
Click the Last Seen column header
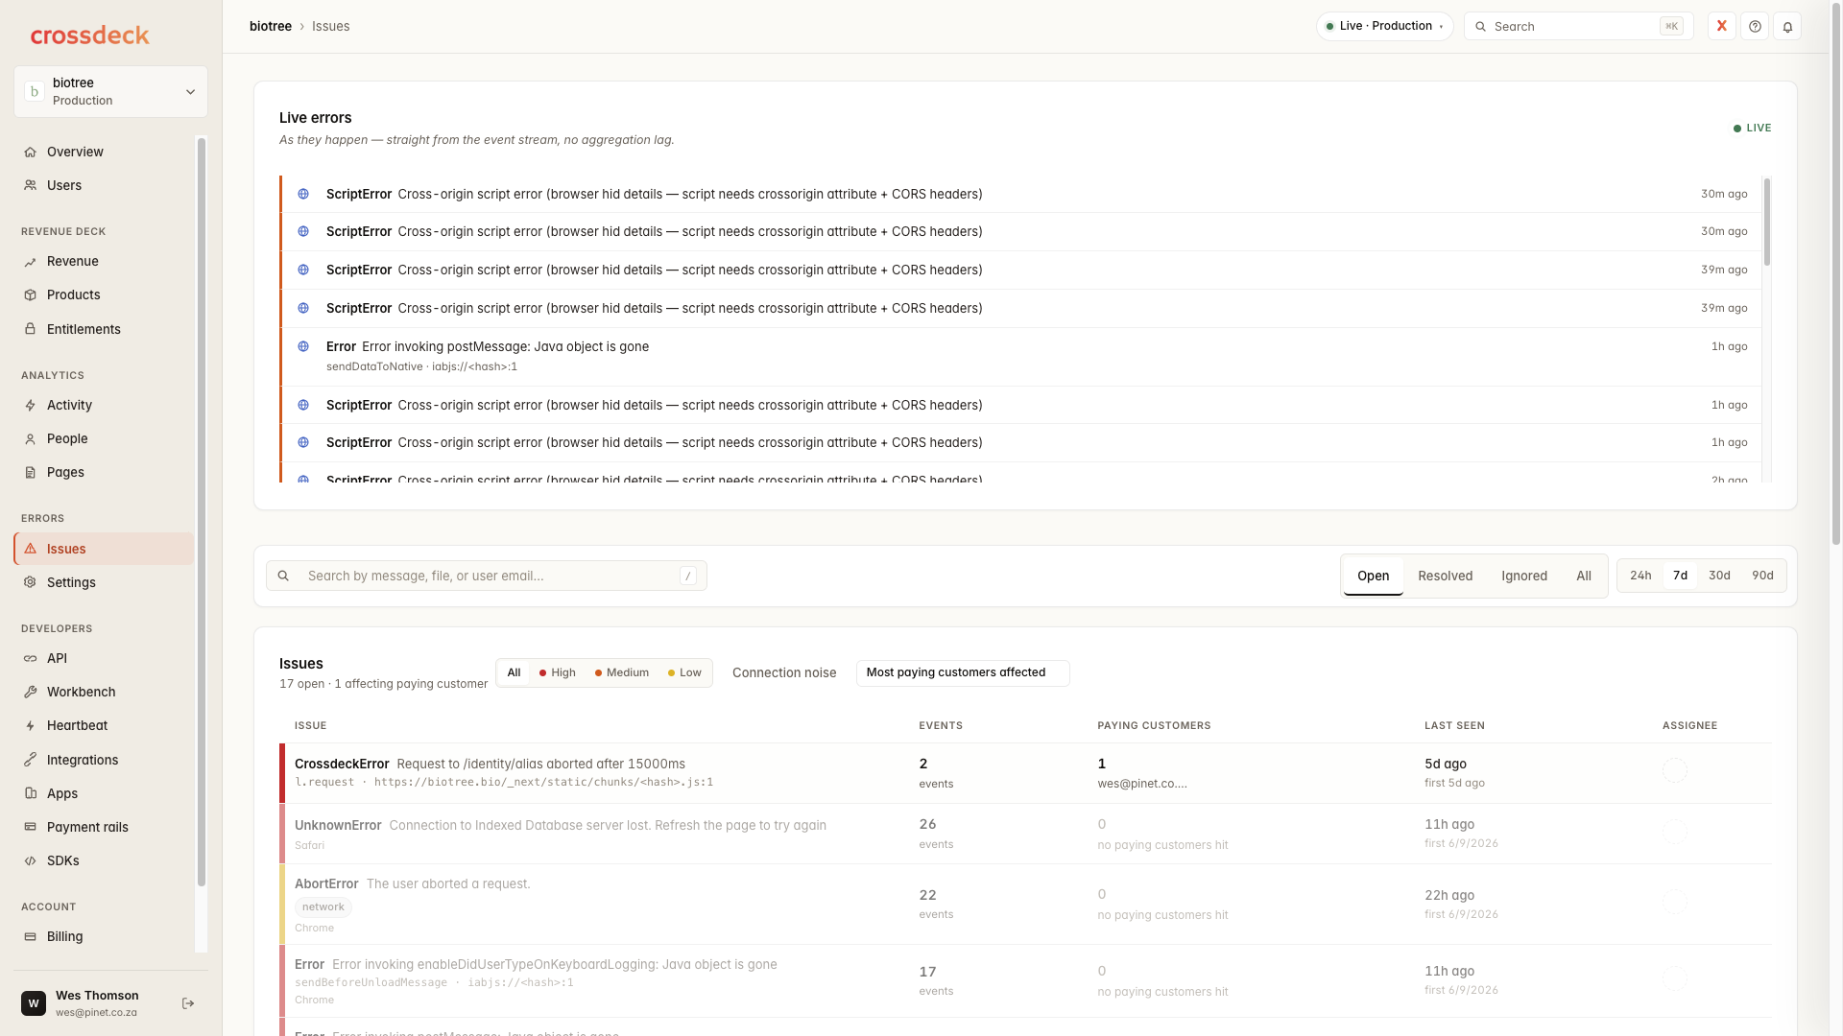coord(1454,726)
